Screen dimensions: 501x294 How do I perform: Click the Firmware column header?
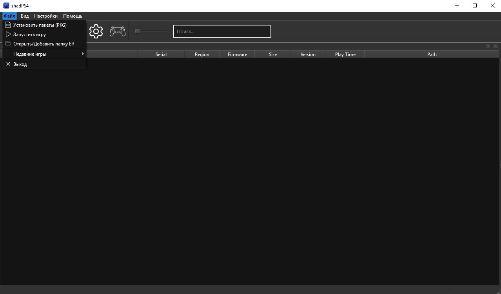click(237, 54)
